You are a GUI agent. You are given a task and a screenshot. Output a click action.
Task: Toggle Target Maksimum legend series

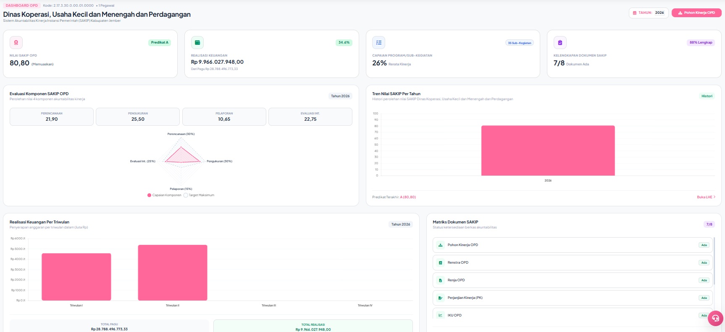[199, 195]
